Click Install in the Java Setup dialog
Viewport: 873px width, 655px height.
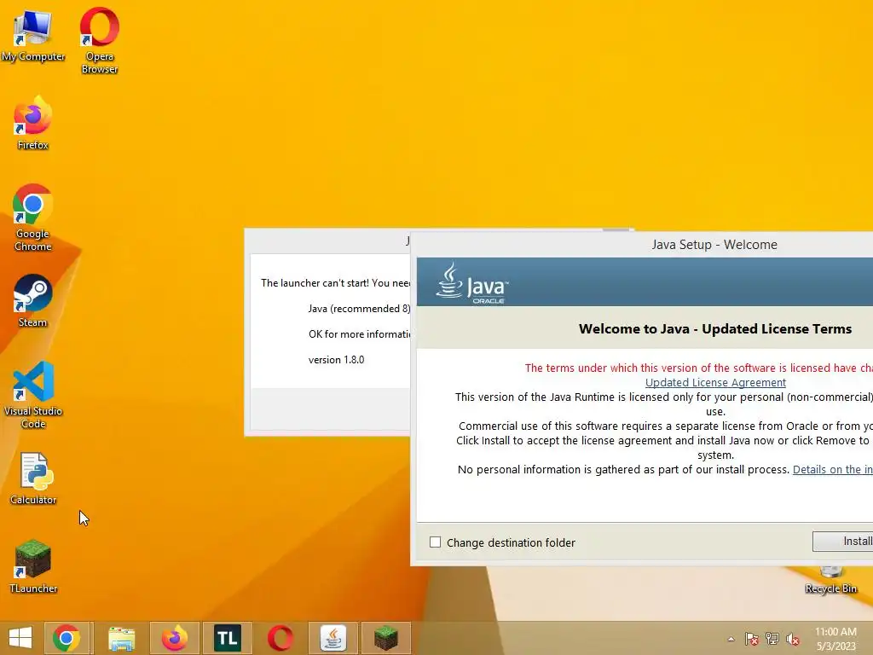(843, 541)
